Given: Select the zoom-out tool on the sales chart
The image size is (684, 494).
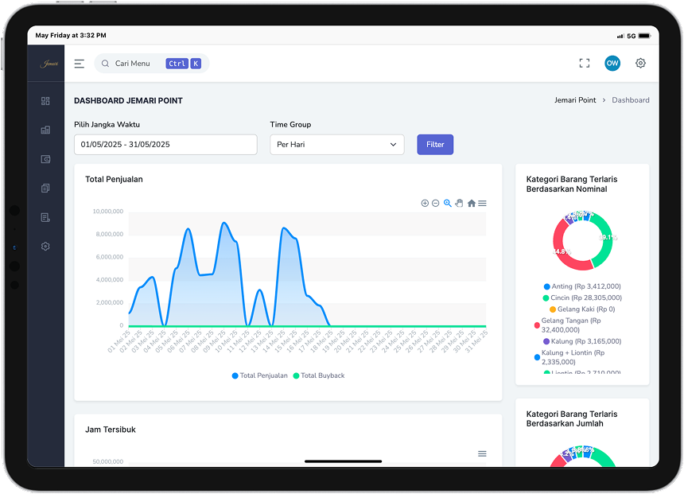Looking at the screenshot, I should click(x=435, y=203).
